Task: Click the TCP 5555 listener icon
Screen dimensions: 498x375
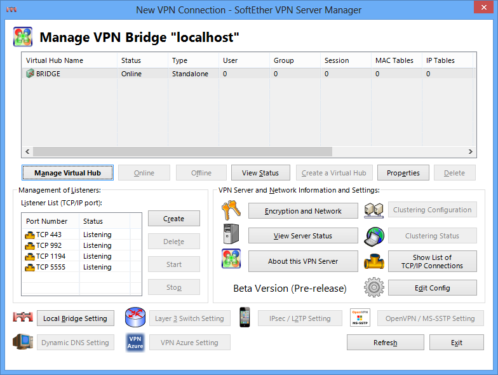Action: point(29,267)
